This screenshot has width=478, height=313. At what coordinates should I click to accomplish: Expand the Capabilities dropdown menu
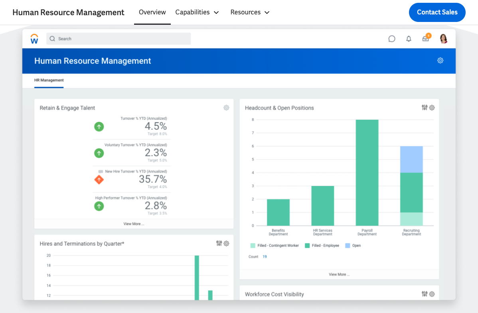(197, 12)
